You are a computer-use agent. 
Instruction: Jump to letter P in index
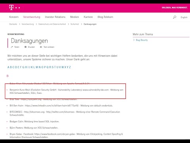45,67
